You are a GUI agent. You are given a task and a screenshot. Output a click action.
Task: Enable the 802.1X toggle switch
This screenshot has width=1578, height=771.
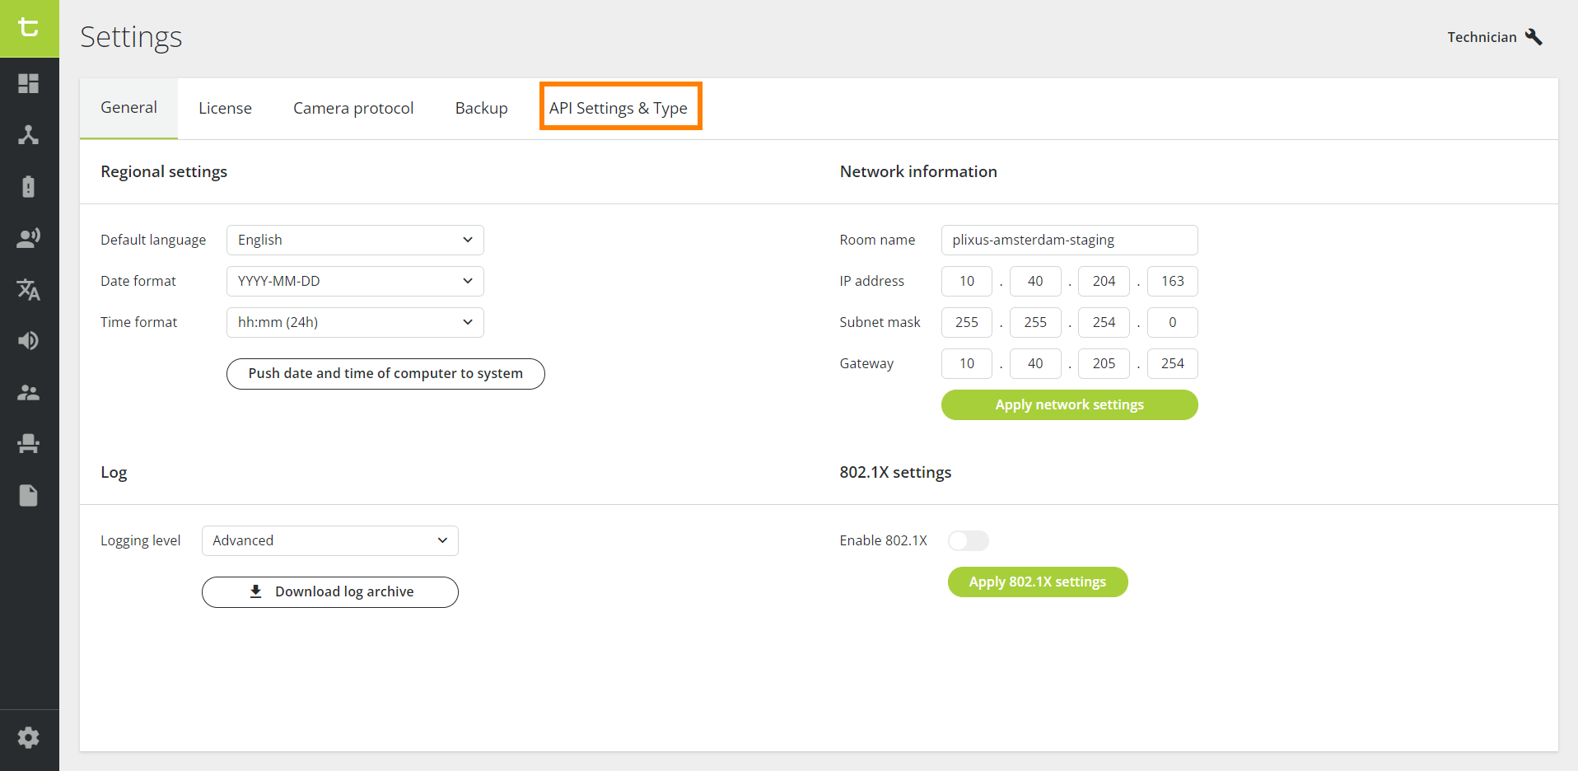click(x=968, y=540)
